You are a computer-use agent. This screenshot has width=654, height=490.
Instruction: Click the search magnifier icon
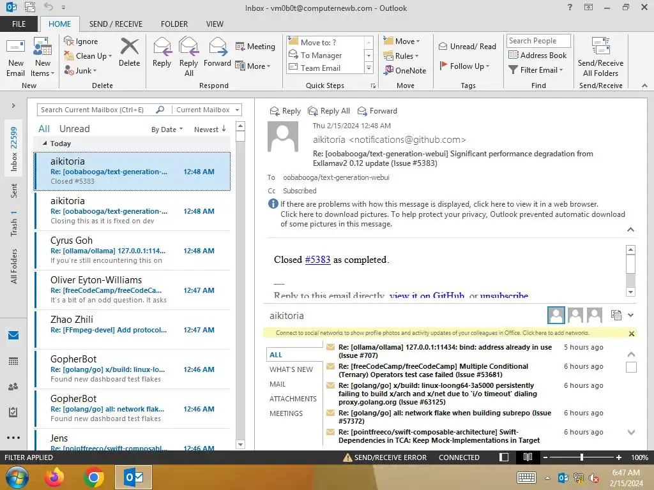[160, 110]
